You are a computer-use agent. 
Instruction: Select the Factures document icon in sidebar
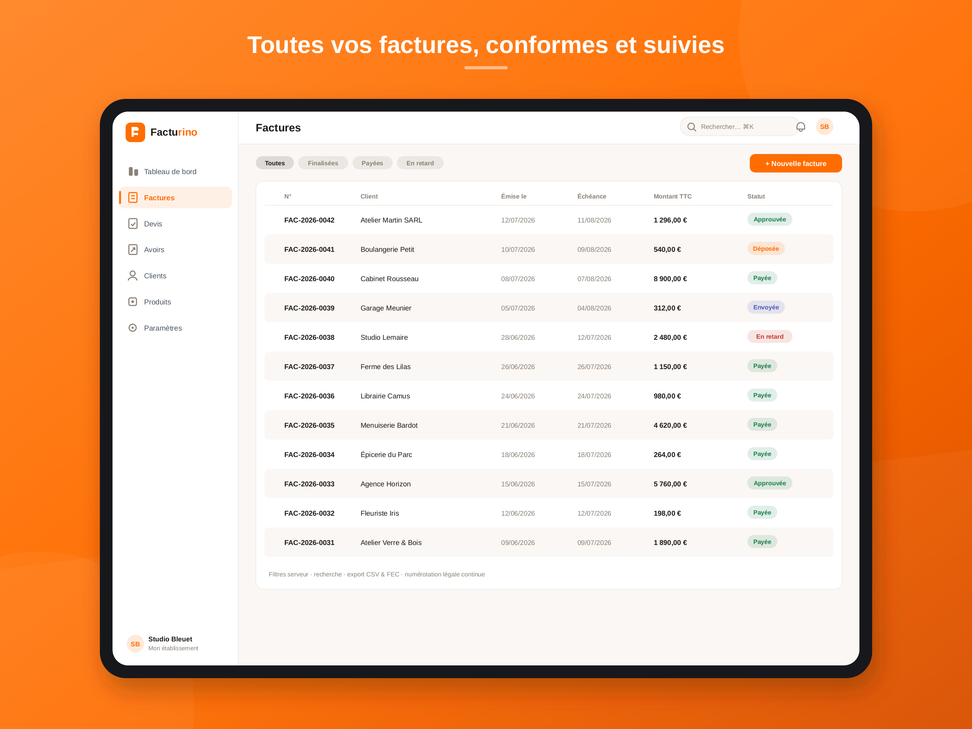click(133, 198)
